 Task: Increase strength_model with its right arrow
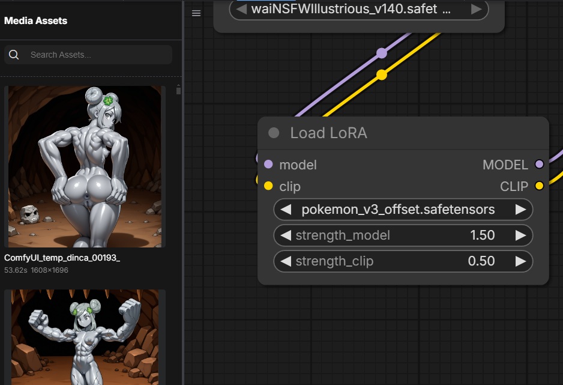tap(520, 235)
